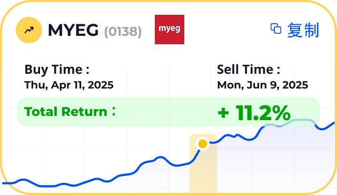Click the Sell Time label
337x195 pixels.
249,70
